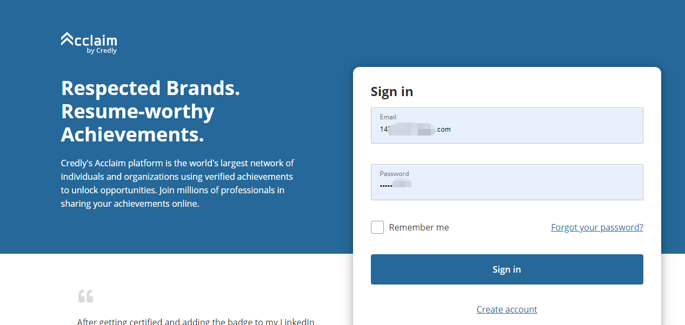
Task: Click the quotation mark icon
Action: pos(85,296)
